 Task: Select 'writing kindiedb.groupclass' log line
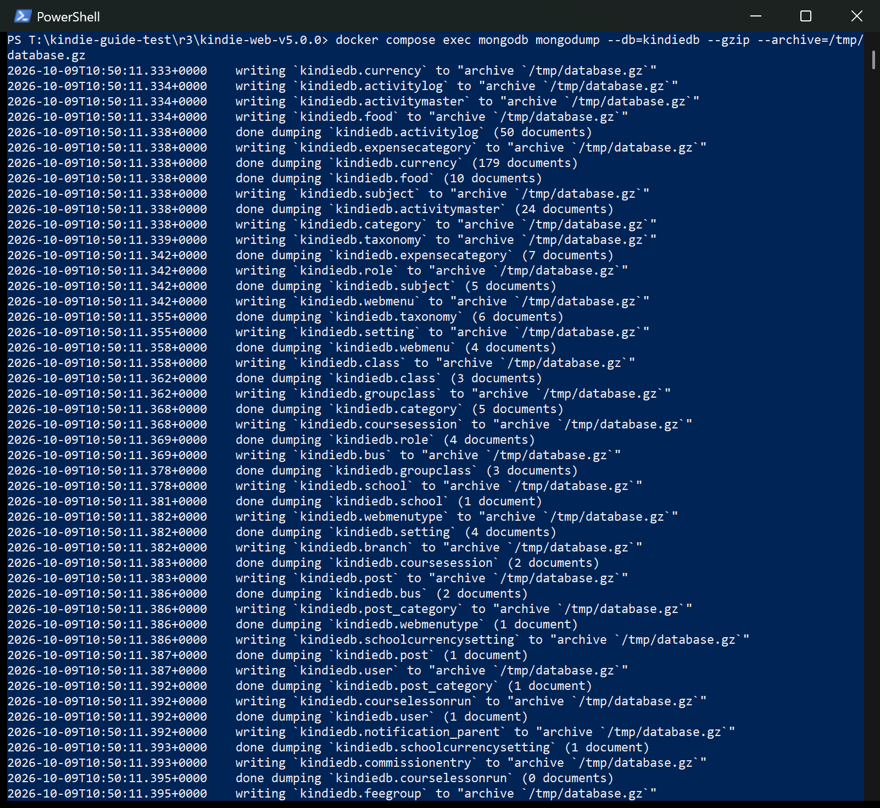(x=339, y=394)
